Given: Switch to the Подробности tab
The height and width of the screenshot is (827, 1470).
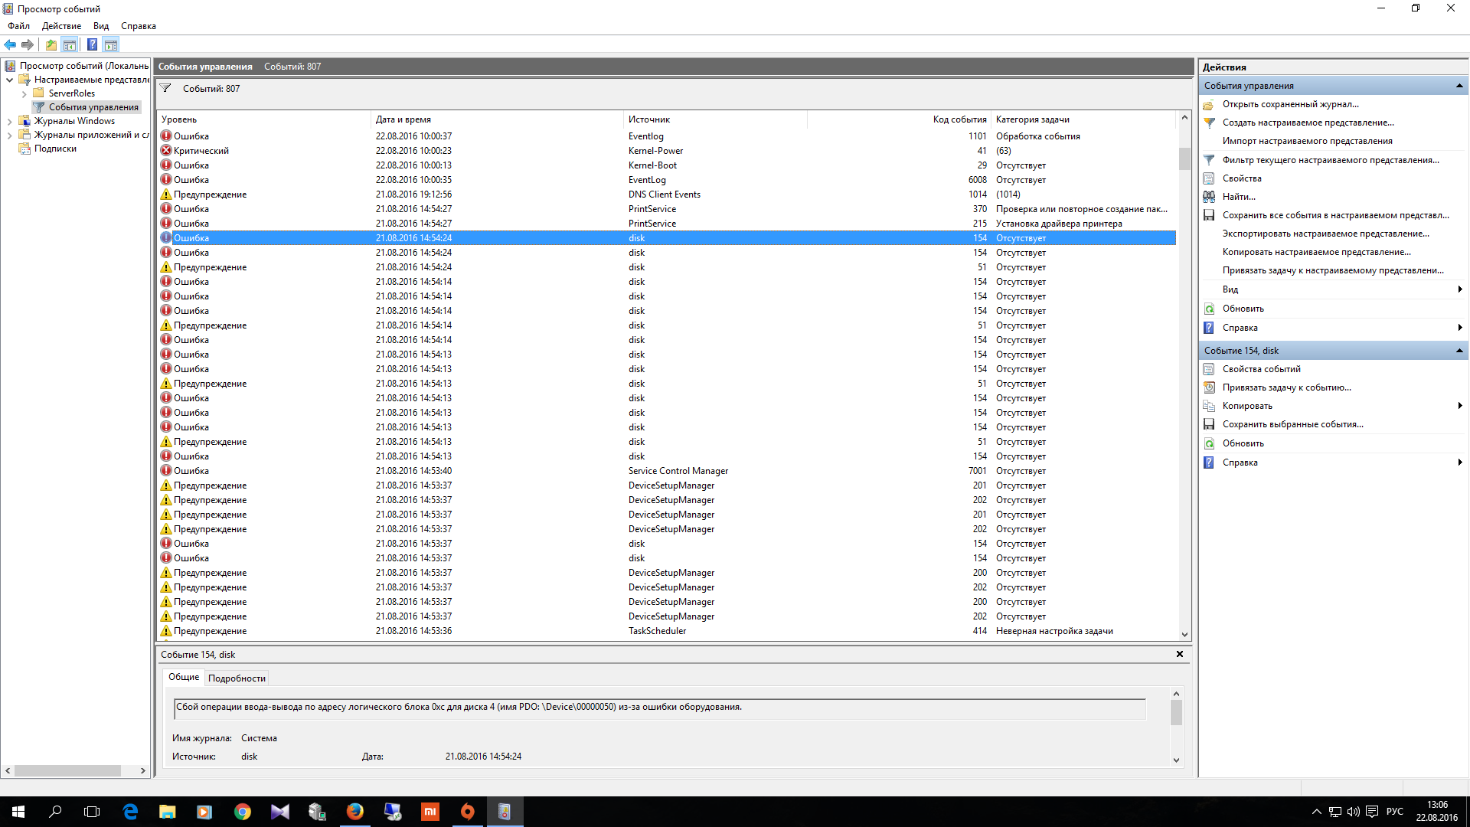Looking at the screenshot, I should 237,678.
